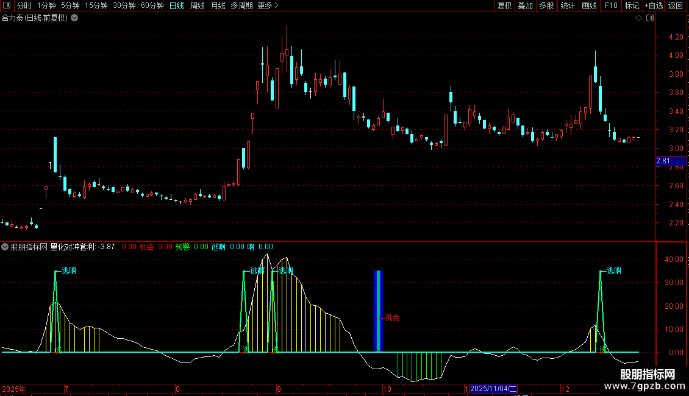
Task: Select the 日线 daily chart tab
Action: click(177, 5)
